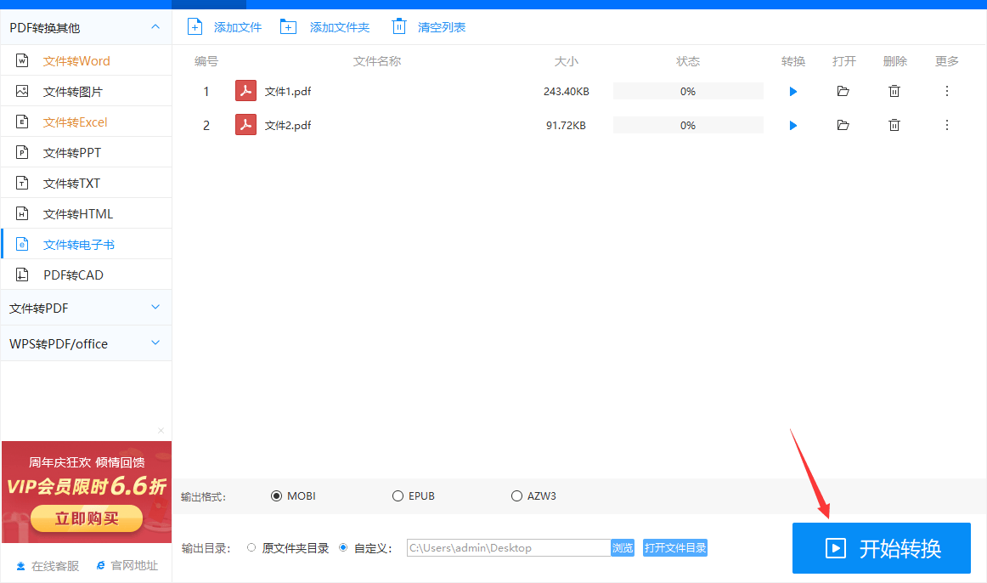
Task: Delete 文件1.pdf using its trash icon
Action: [x=894, y=91]
